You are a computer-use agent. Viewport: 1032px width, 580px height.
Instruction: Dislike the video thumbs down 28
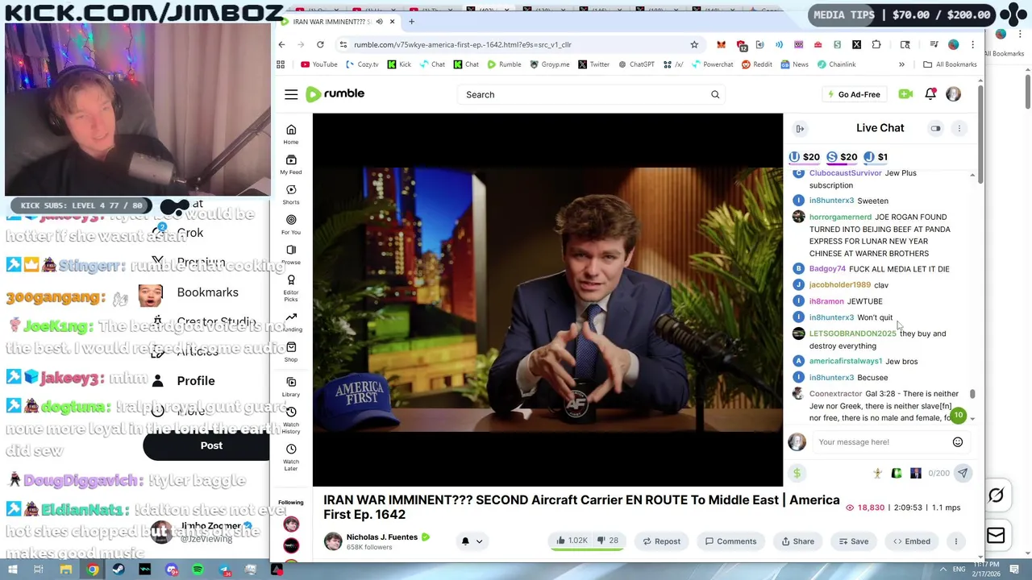(607, 541)
